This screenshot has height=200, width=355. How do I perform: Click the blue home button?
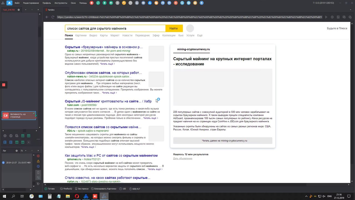[x=9, y=3]
